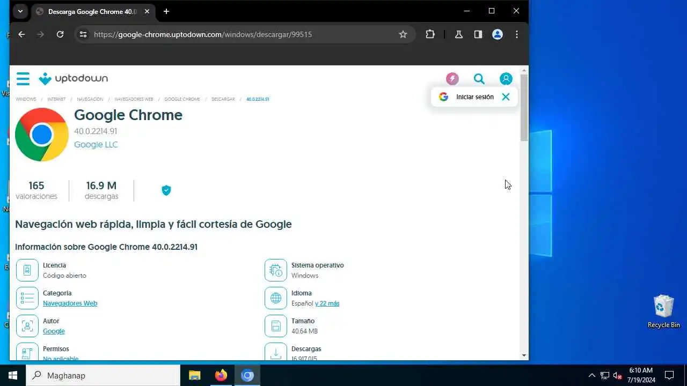Click the blue security shield badge
Image resolution: width=687 pixels, height=386 pixels.
click(x=166, y=190)
